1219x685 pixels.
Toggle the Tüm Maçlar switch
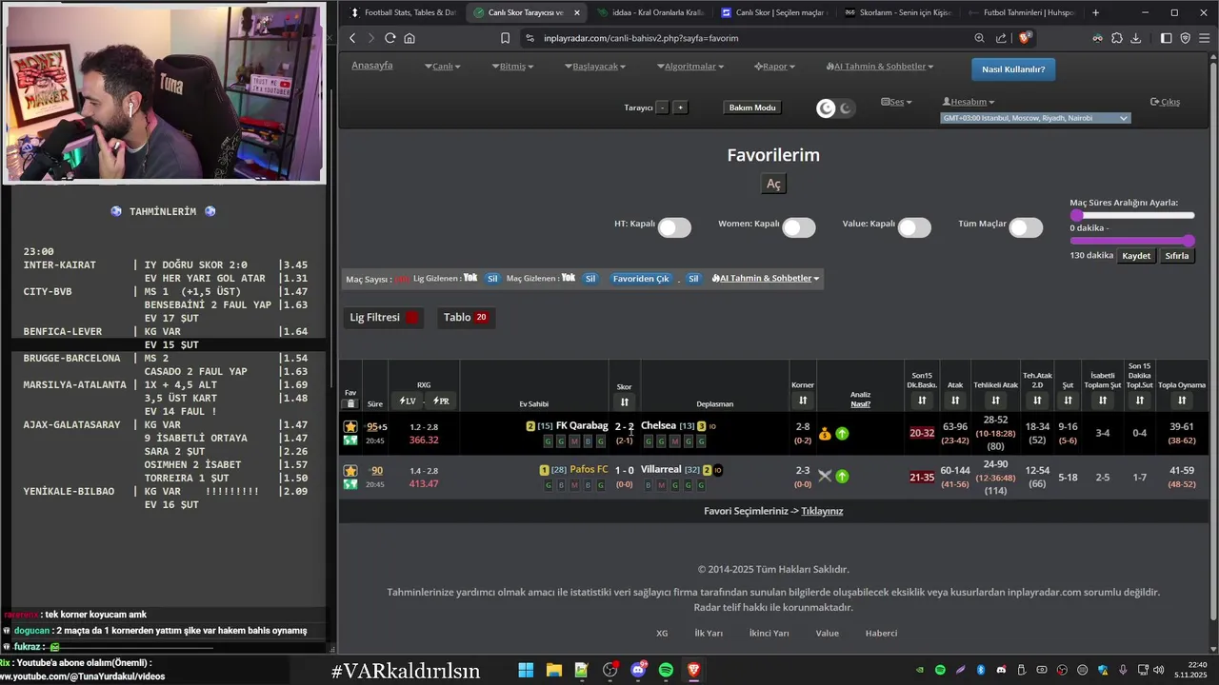coord(1026,227)
